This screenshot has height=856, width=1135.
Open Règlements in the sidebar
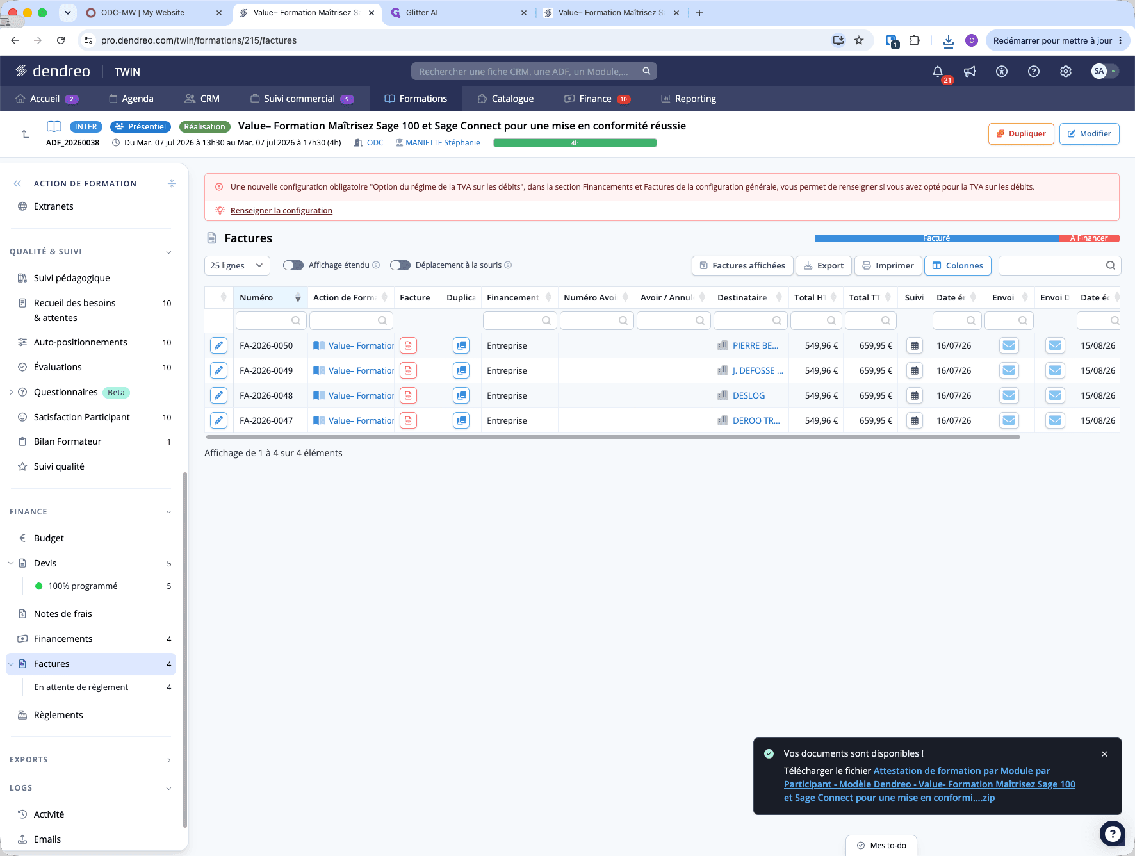pos(58,715)
